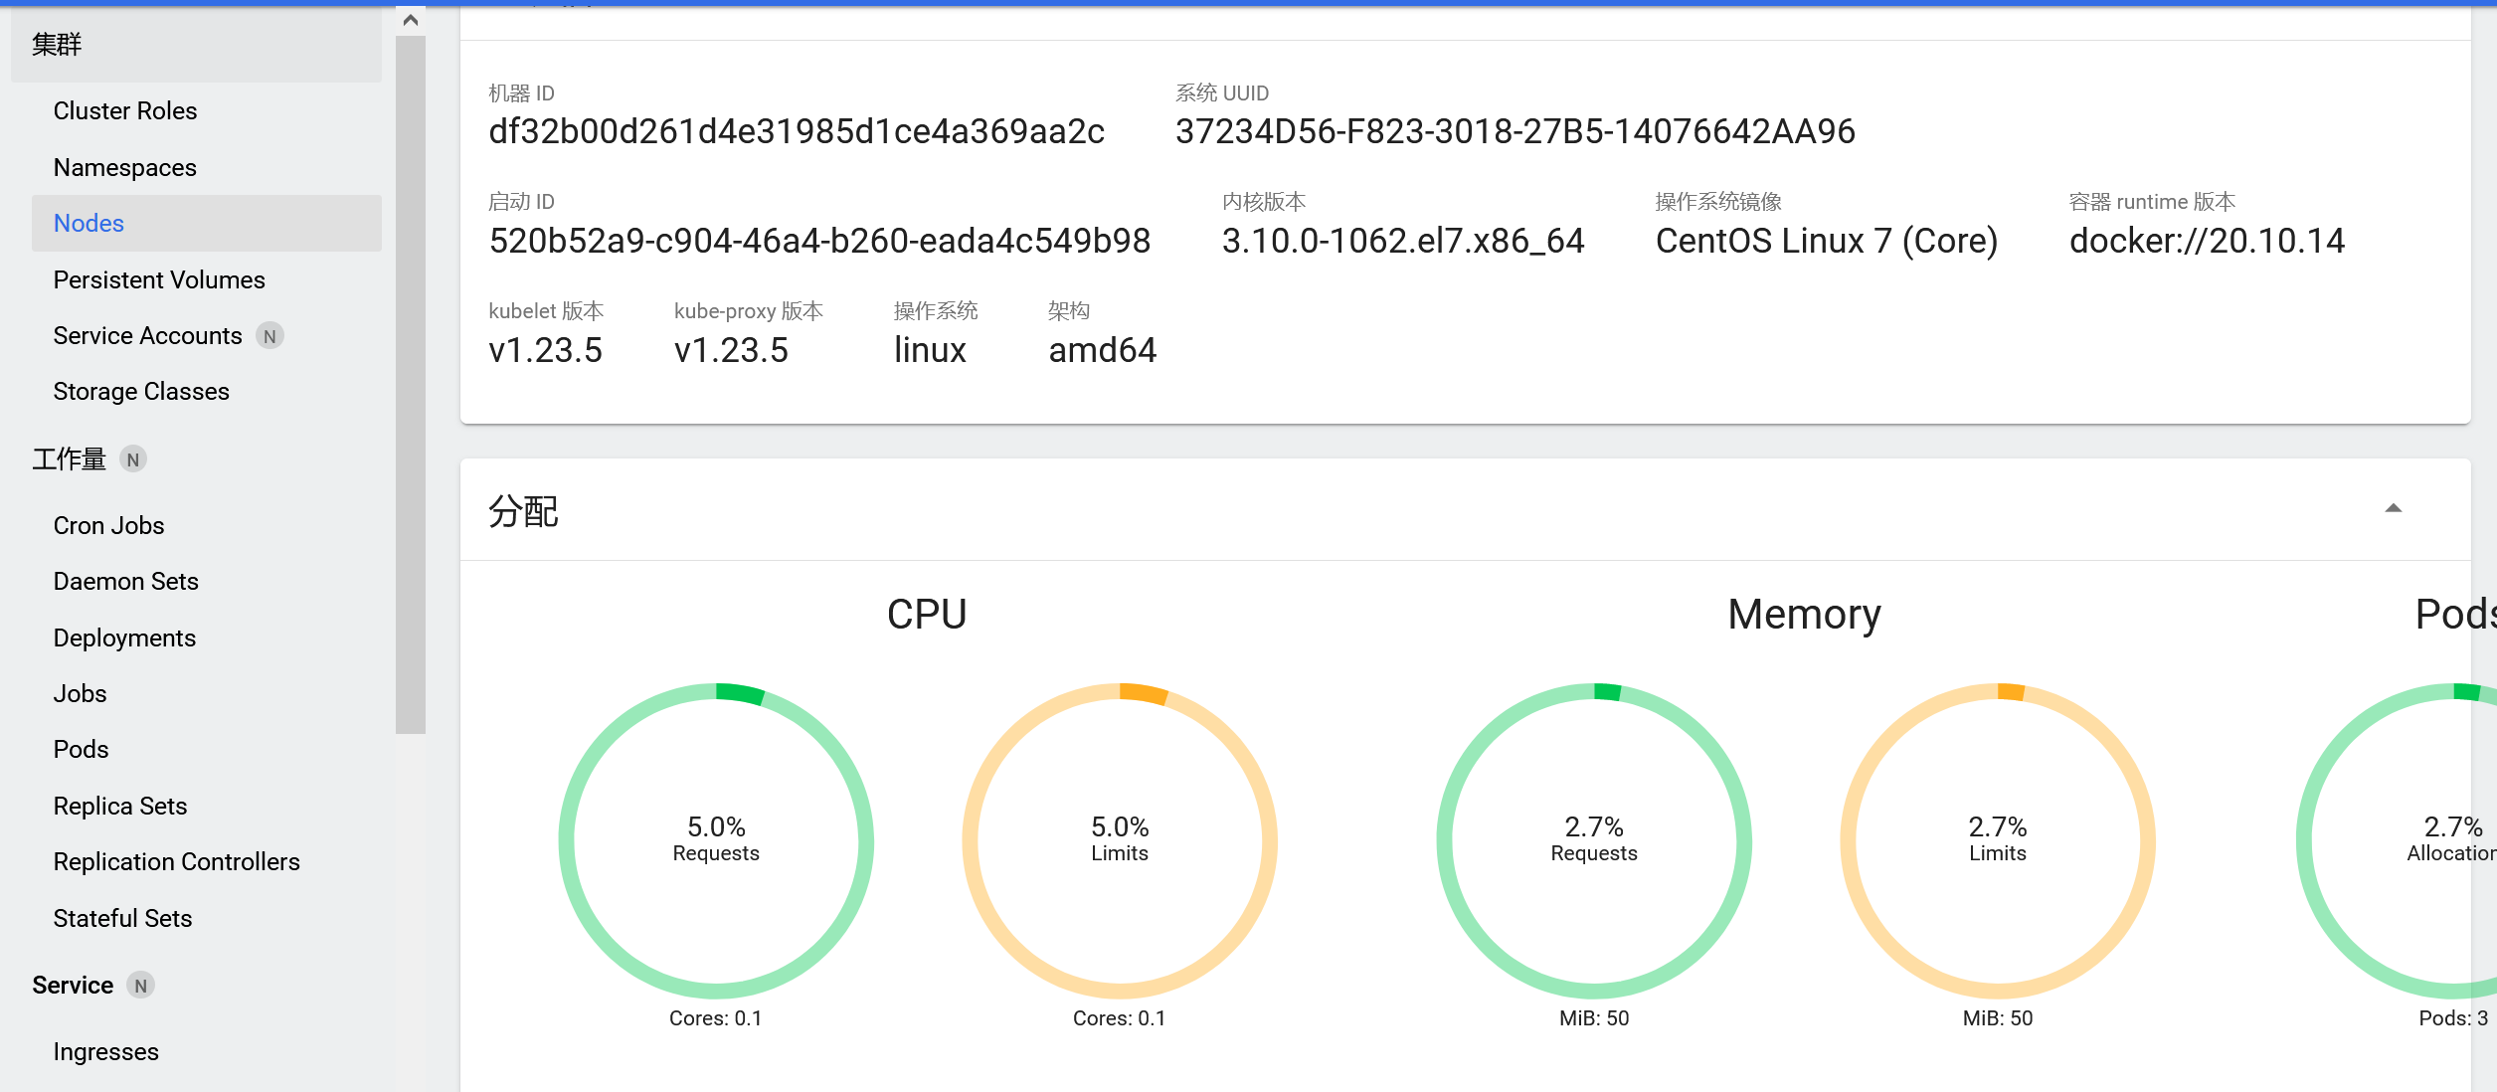Click the N badge beside Service heading
Viewport: 2497px width, 1092px height.
click(x=140, y=986)
